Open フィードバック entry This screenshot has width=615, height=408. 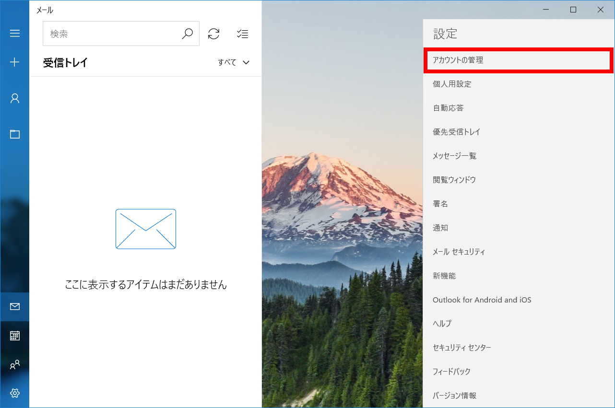pos(519,372)
